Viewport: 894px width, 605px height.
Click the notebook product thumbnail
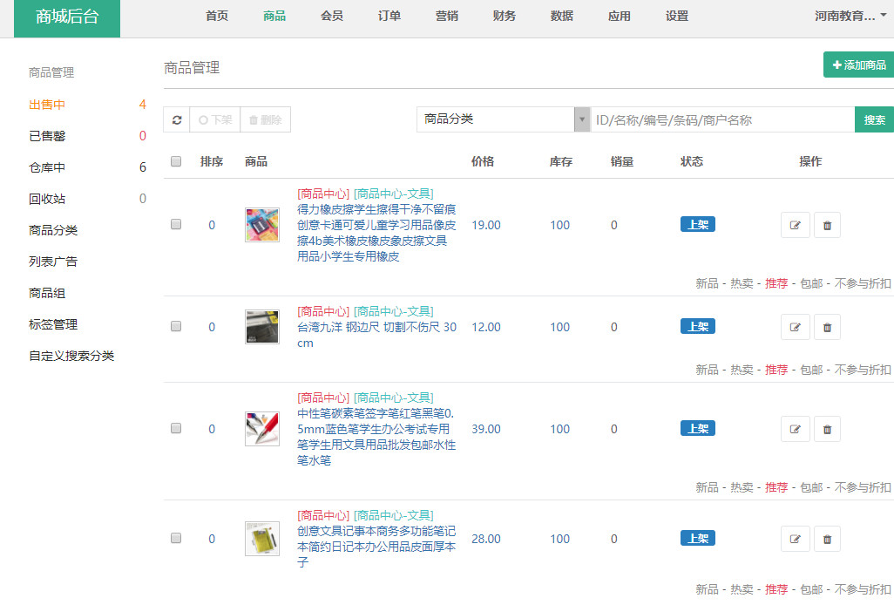click(x=262, y=538)
